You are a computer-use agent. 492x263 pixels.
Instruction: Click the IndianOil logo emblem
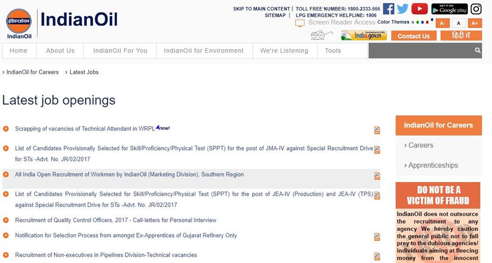[19, 24]
